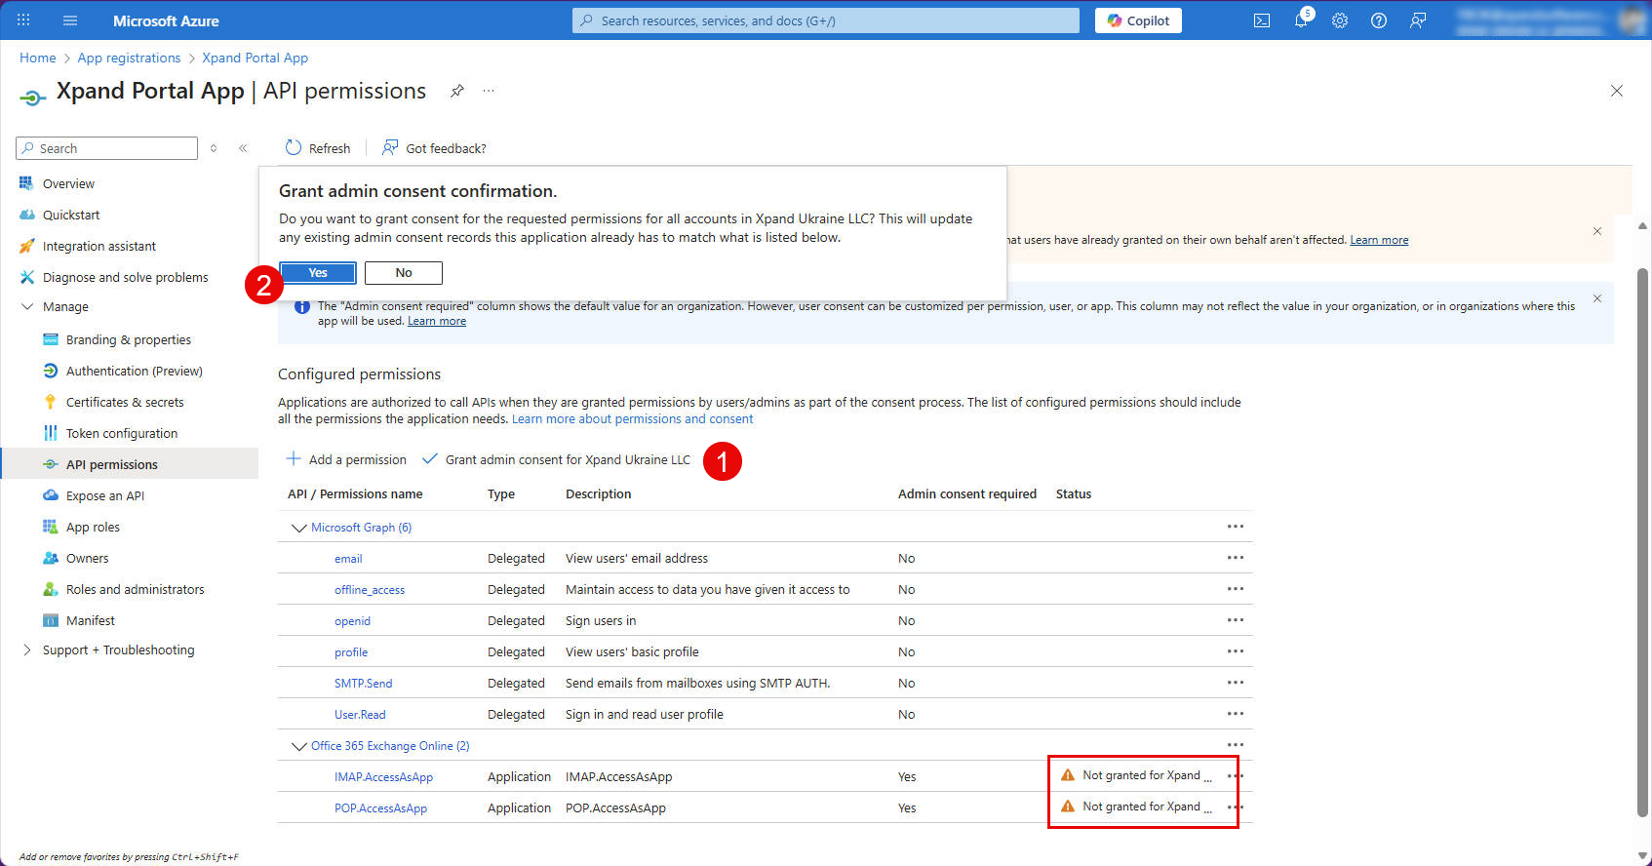The height and width of the screenshot is (866, 1652).
Task: Click the top search resources field
Action: pos(826,20)
